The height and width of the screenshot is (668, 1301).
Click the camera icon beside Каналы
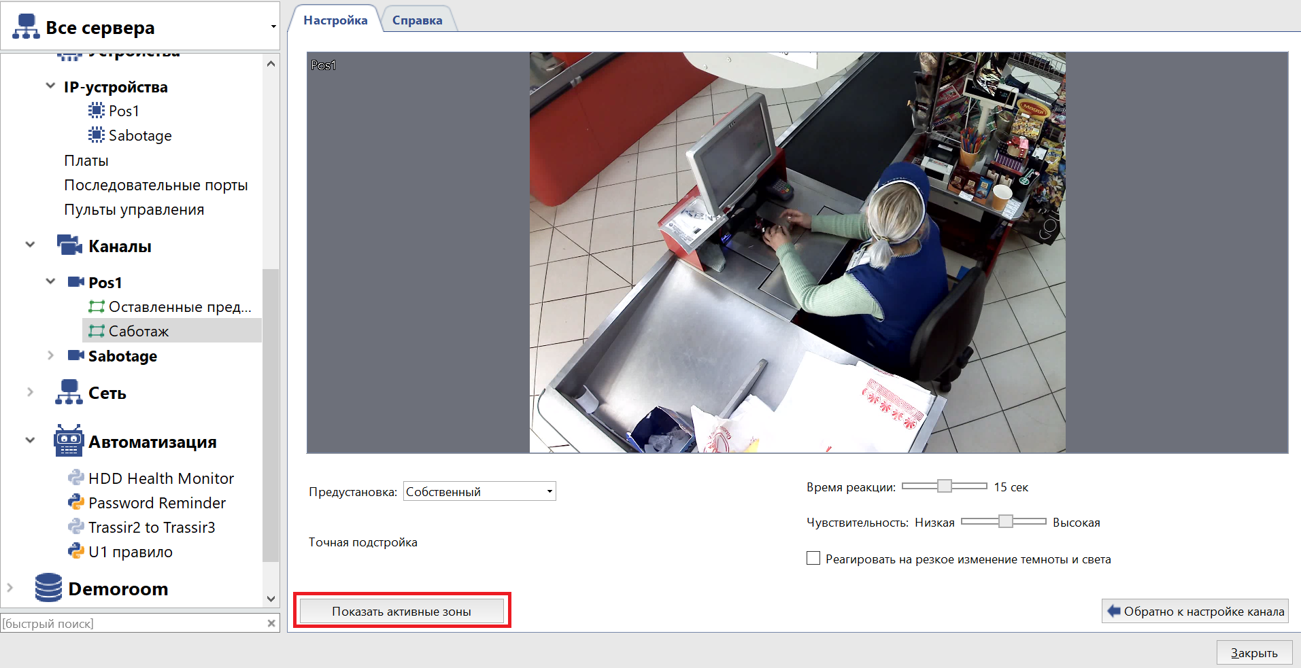point(69,245)
